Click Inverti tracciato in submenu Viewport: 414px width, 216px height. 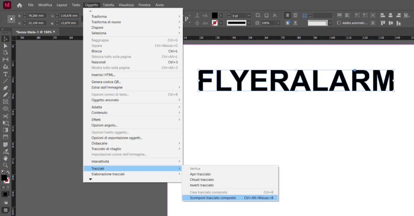tap(202, 185)
